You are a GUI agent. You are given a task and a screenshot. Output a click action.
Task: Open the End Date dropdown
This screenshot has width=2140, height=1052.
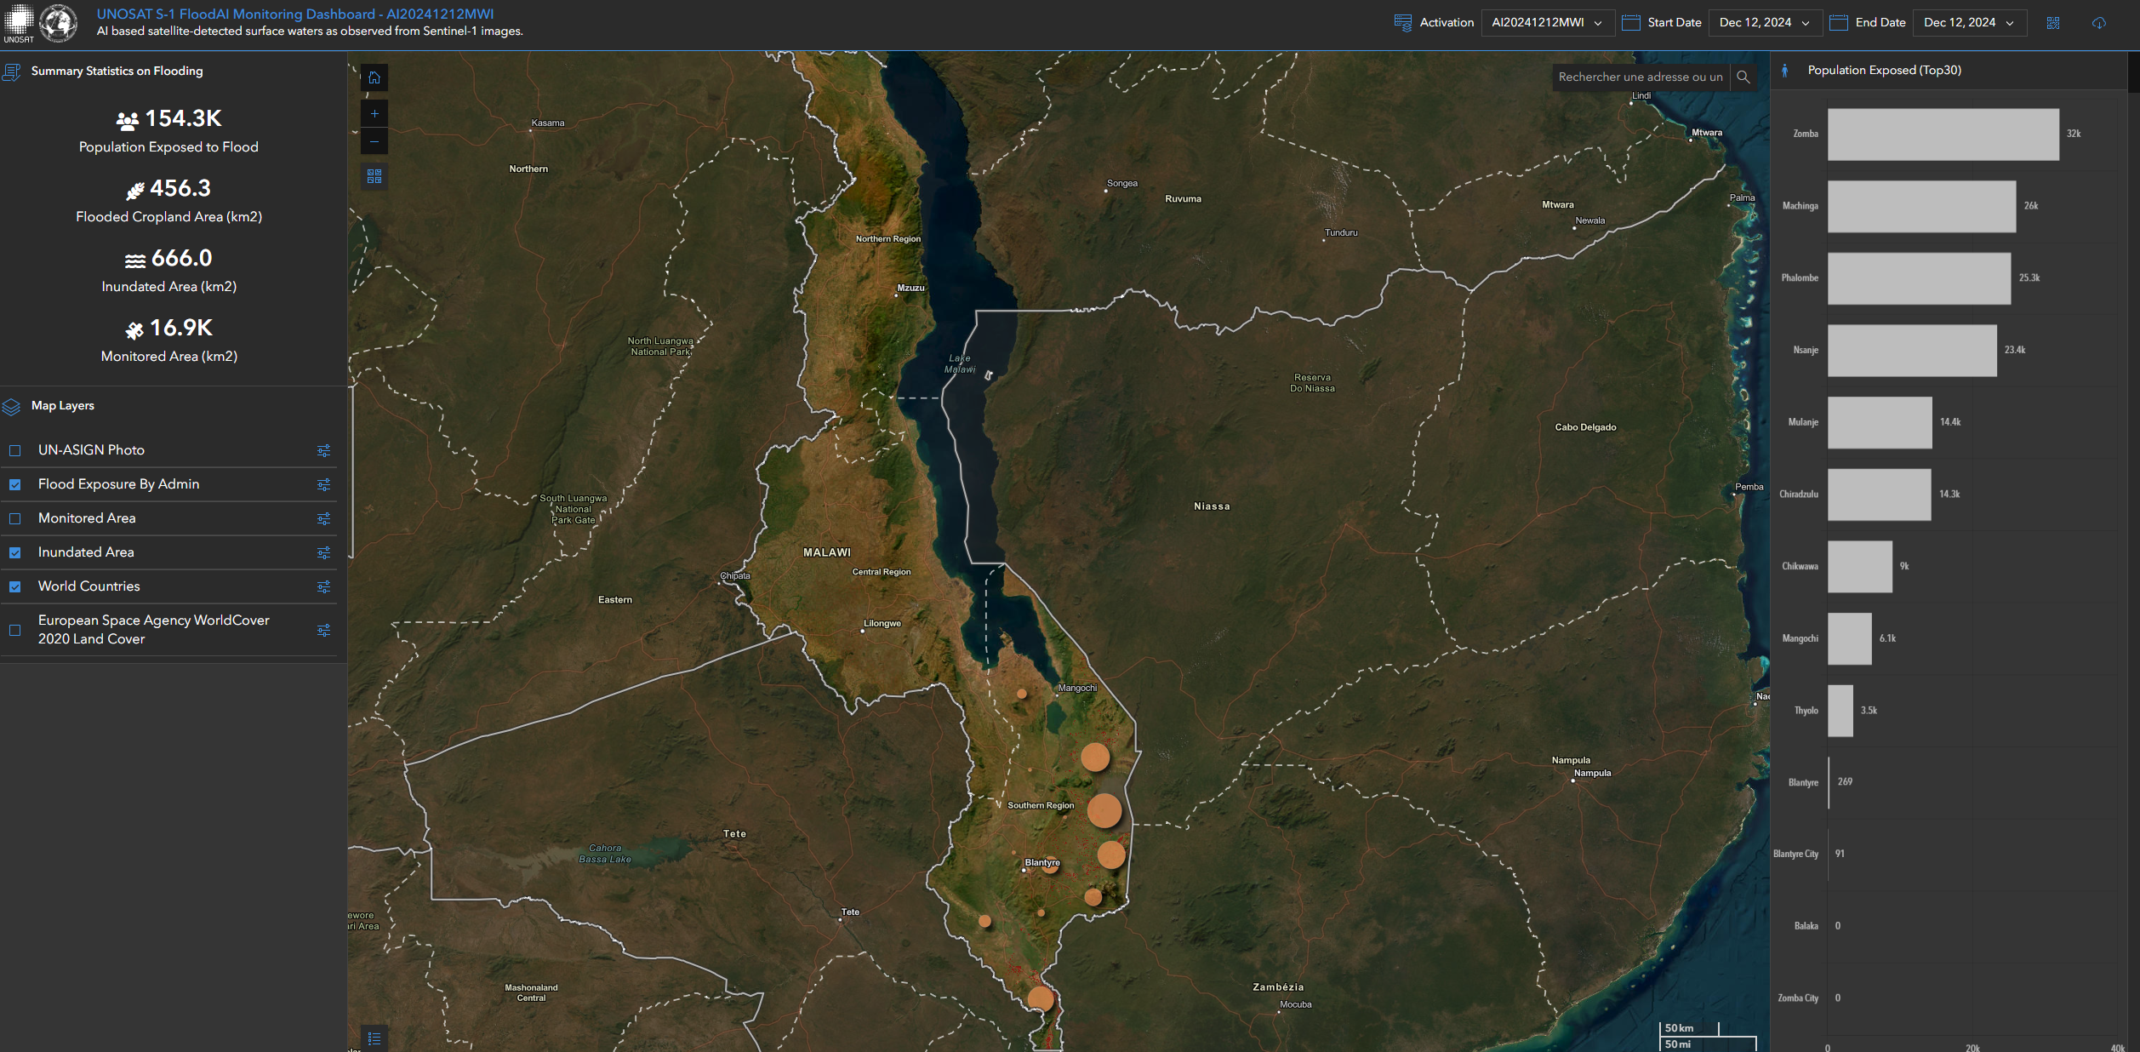pos(1968,23)
